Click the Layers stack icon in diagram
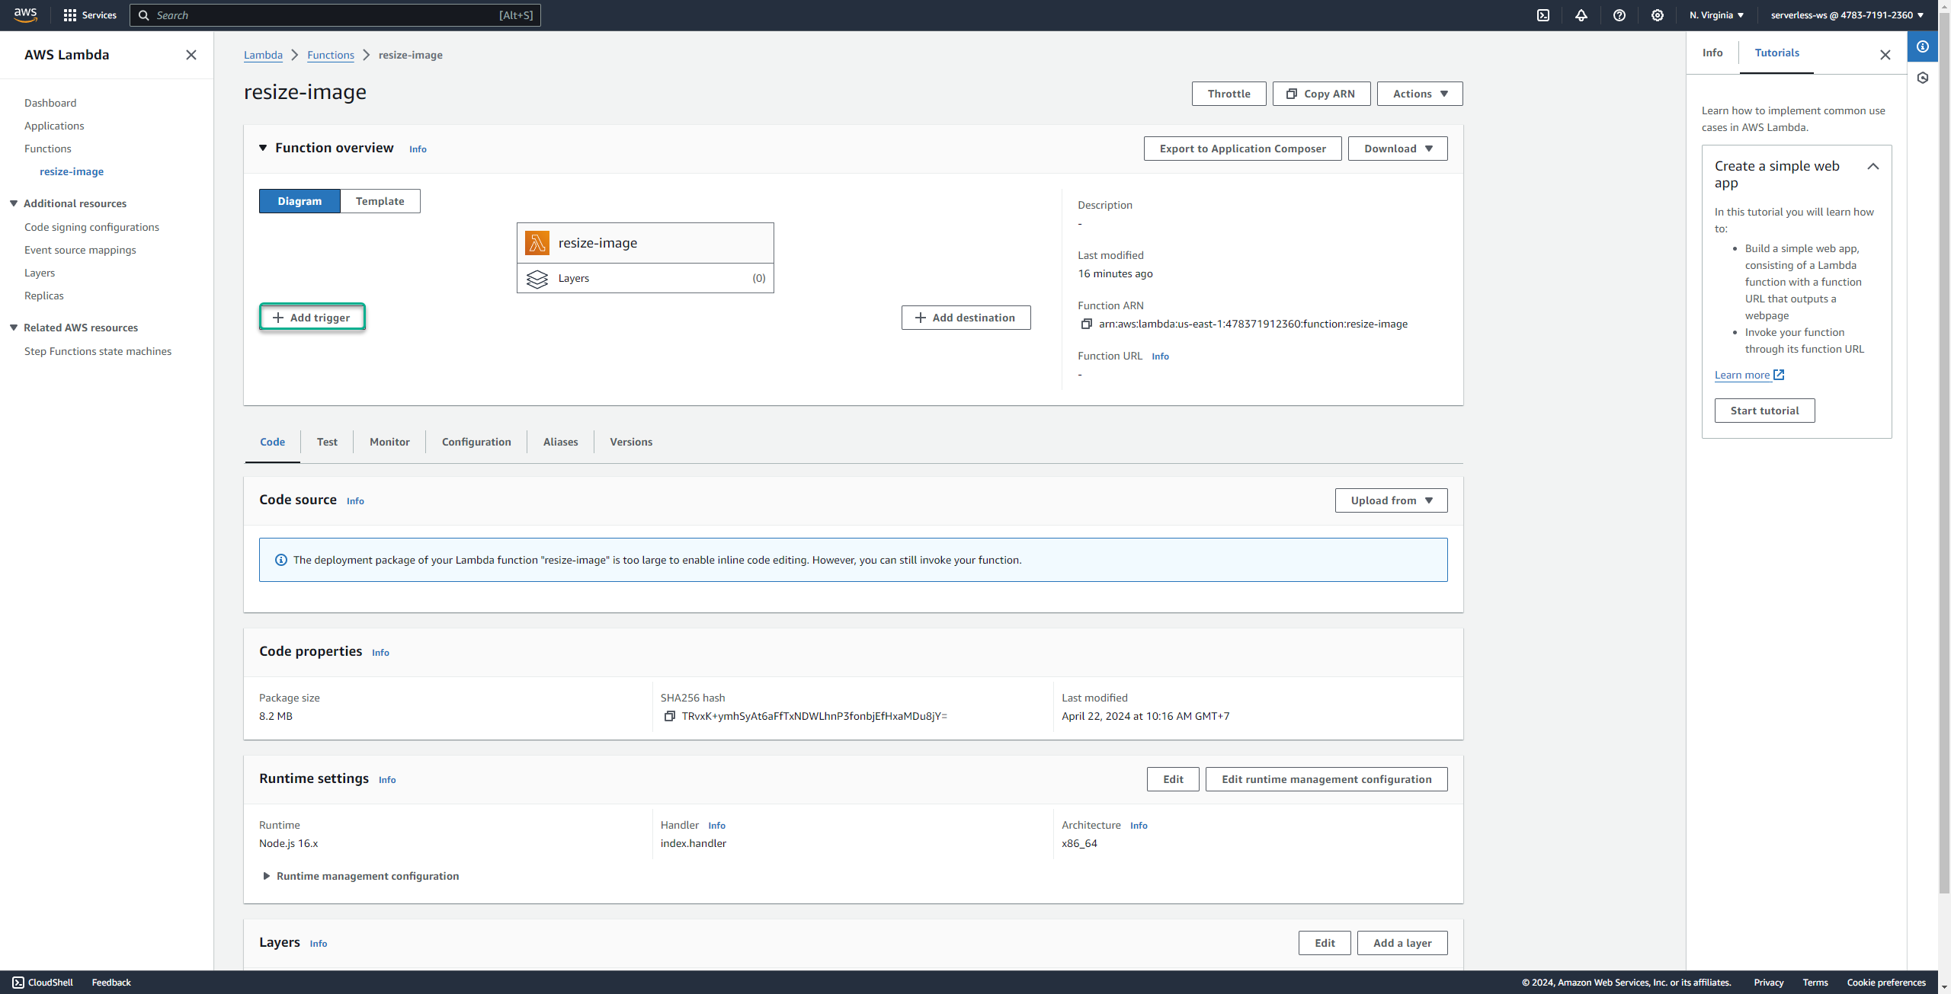The height and width of the screenshot is (994, 1951). [537, 279]
